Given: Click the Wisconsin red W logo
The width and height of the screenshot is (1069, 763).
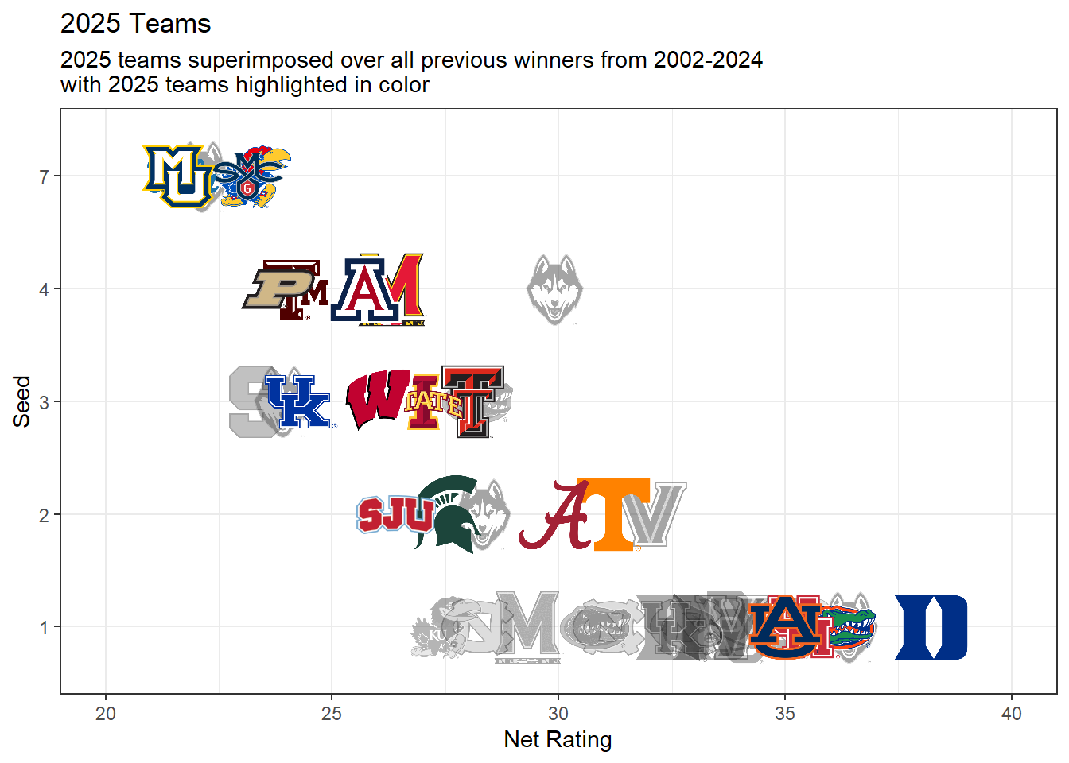Looking at the screenshot, I should 379,399.
